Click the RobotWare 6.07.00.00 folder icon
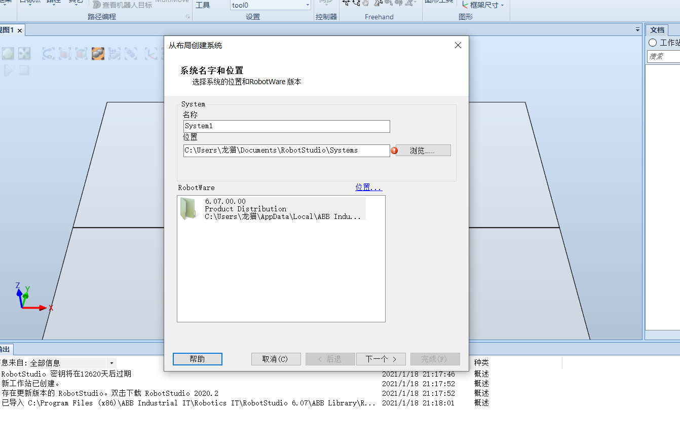 [188, 209]
